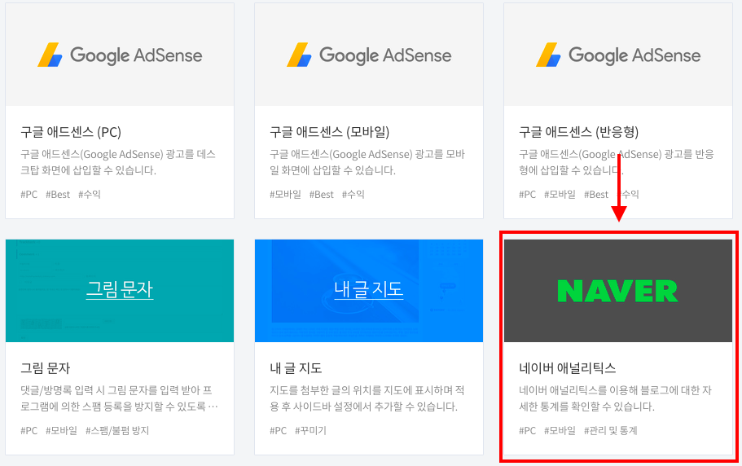Click the AdSense logo icon in PC card
742x466 pixels.
pyautogui.click(x=50, y=55)
